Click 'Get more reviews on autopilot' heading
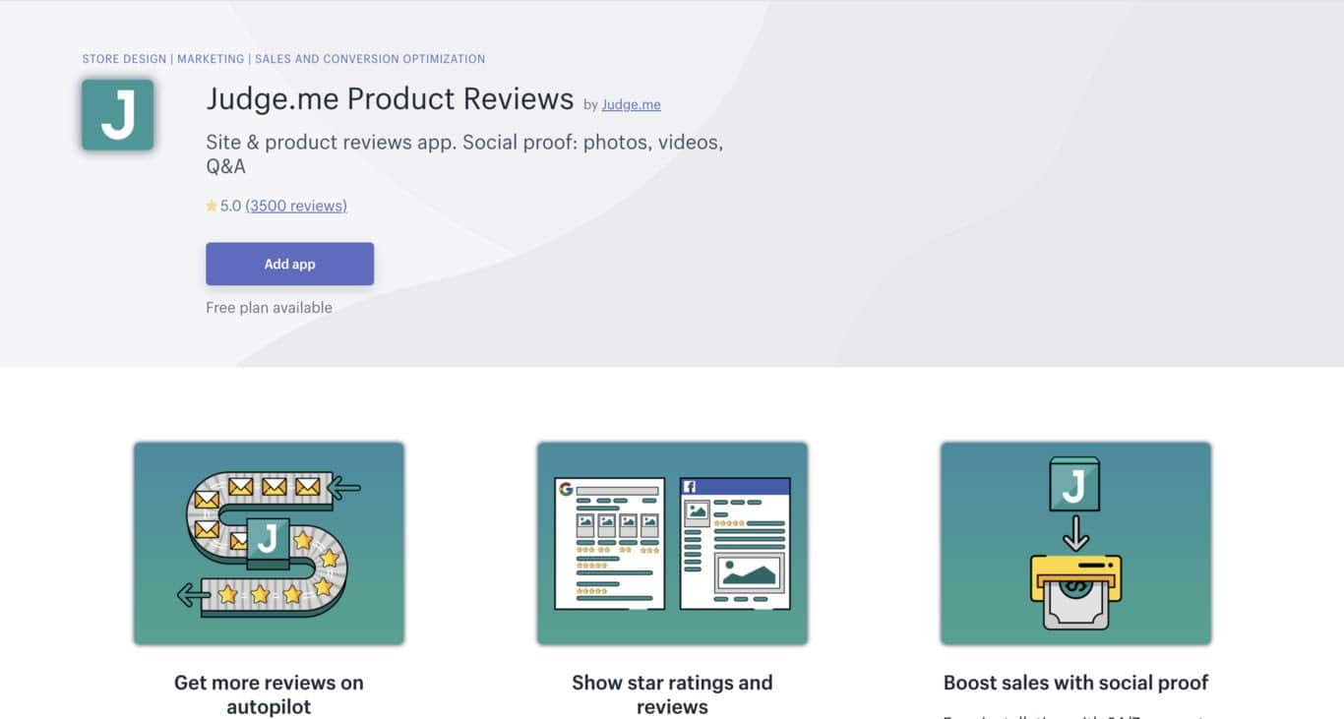This screenshot has height=719, width=1344. [269, 694]
